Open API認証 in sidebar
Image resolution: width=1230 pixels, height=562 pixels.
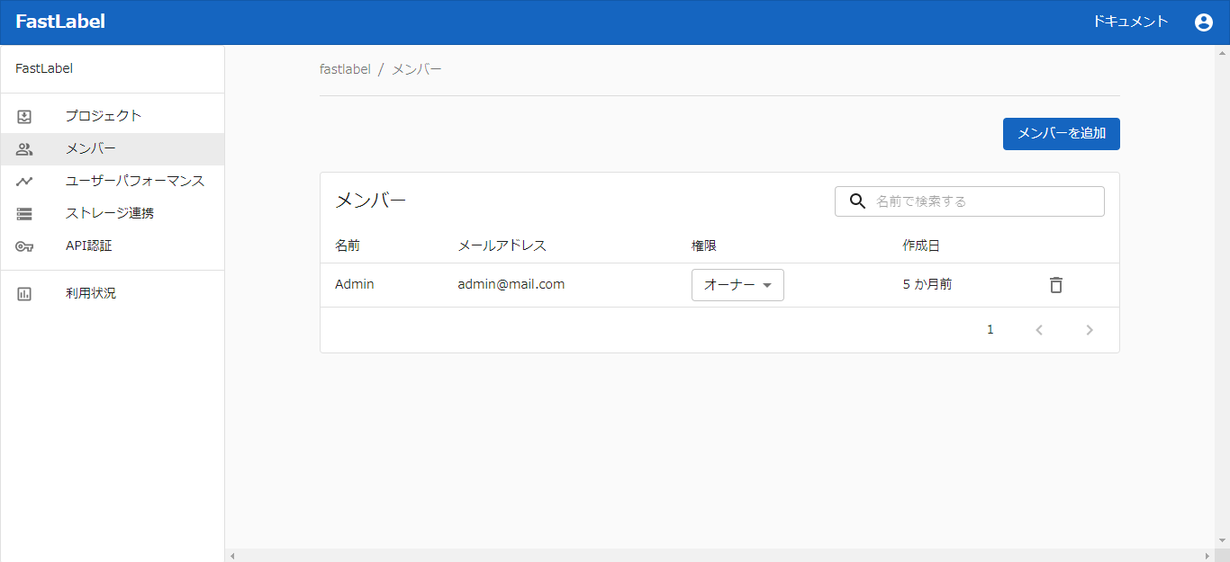[113, 245]
